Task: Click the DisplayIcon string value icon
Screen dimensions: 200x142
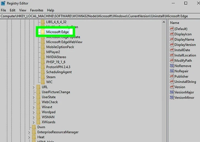Action: (172, 34)
